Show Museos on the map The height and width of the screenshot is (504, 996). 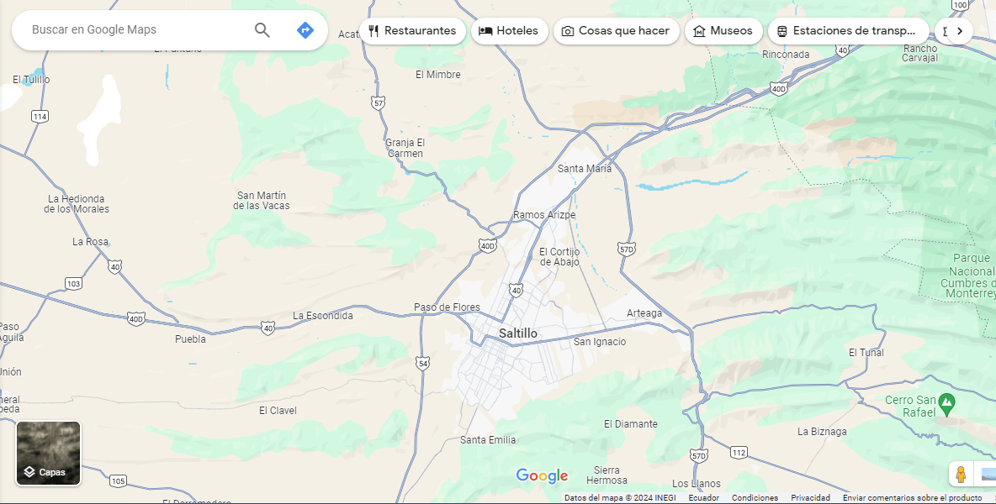[723, 31]
